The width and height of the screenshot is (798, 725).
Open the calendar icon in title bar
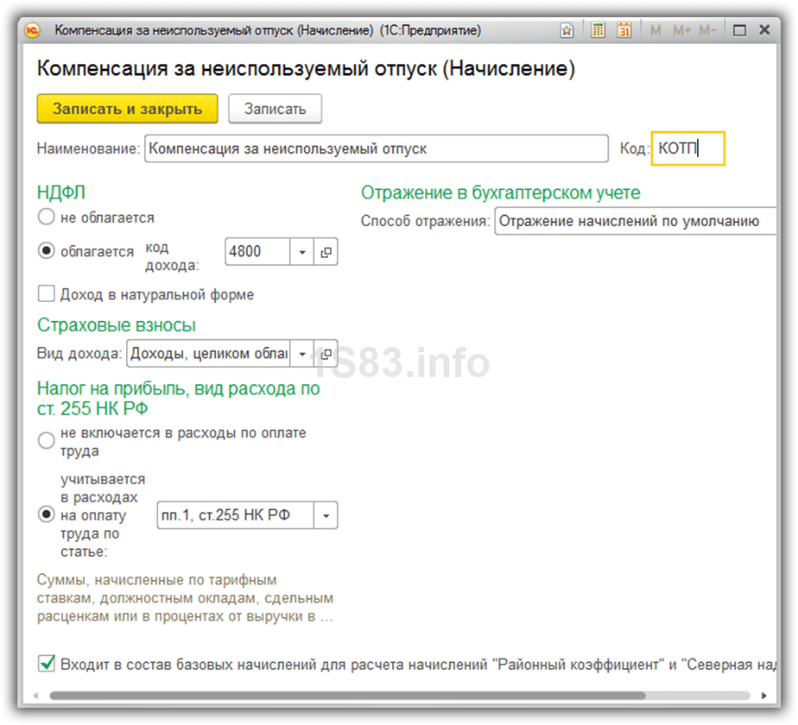coord(624,30)
